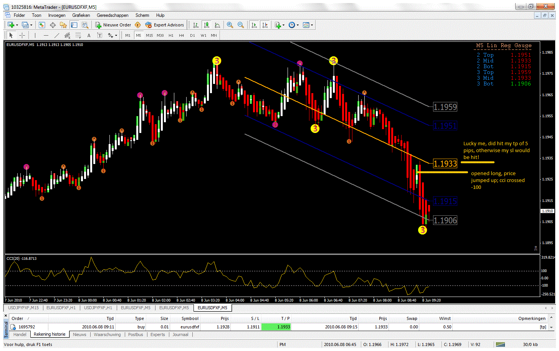Viewport: 559px width, 351px height.
Task: Draw a trendline with the line tool
Action: [x=57, y=35]
